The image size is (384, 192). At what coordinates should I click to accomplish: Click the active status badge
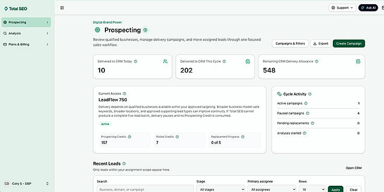pos(105,124)
